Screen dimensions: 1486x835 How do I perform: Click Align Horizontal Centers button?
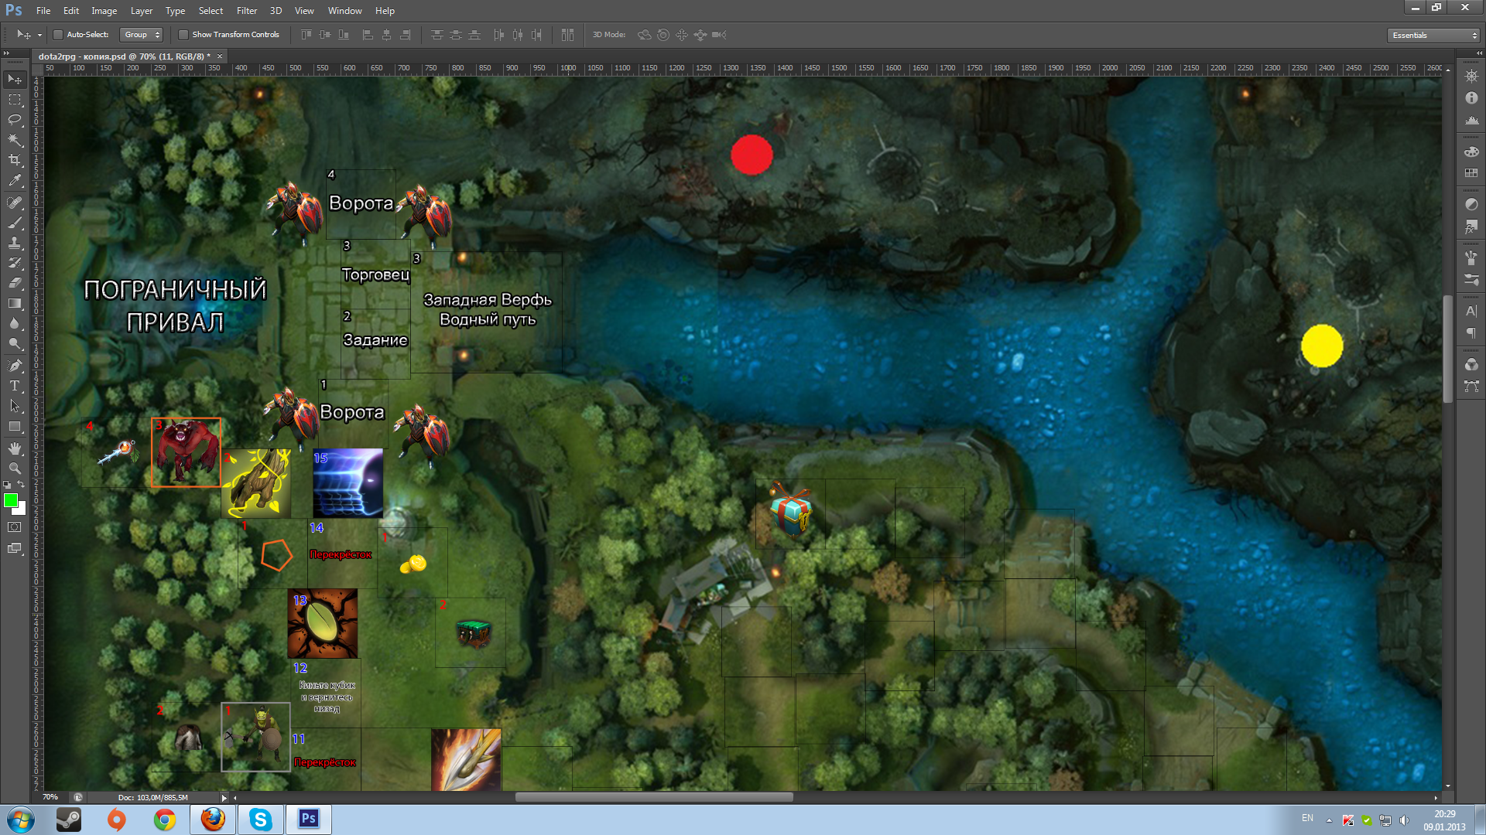point(386,35)
